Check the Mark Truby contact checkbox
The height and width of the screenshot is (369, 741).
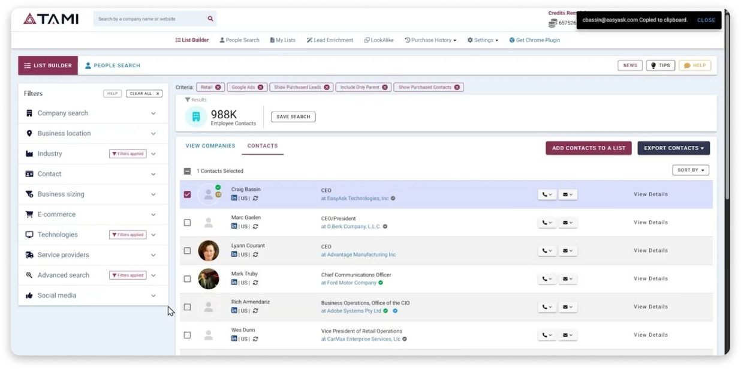[187, 279]
